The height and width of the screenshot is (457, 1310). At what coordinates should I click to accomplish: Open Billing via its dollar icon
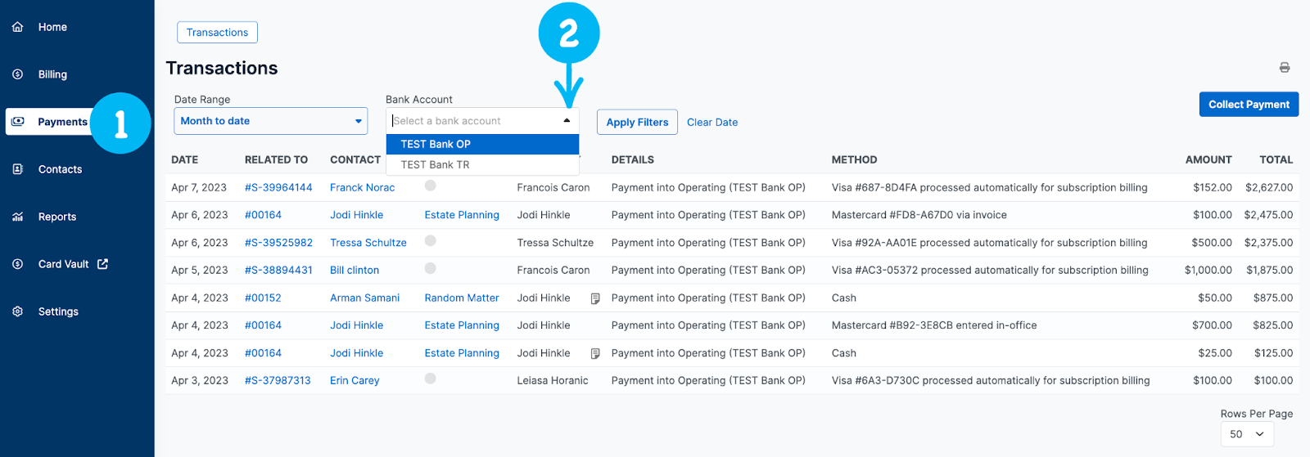pos(17,74)
